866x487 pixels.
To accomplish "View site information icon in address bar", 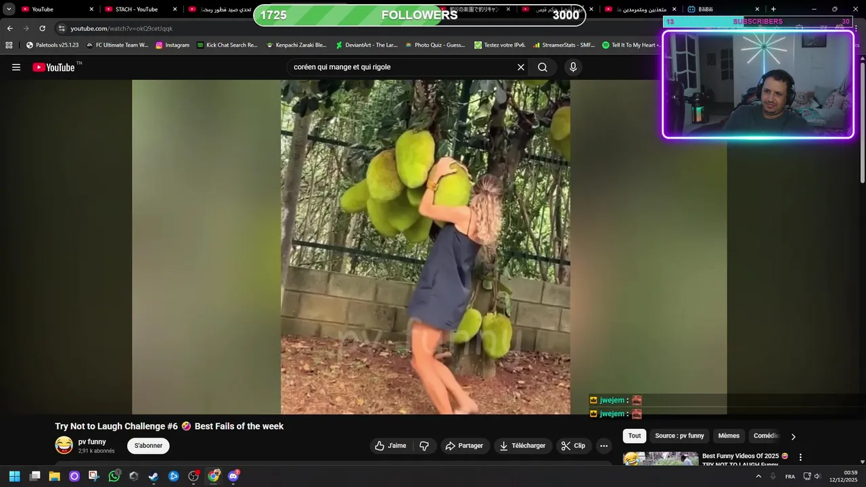I will (62, 28).
